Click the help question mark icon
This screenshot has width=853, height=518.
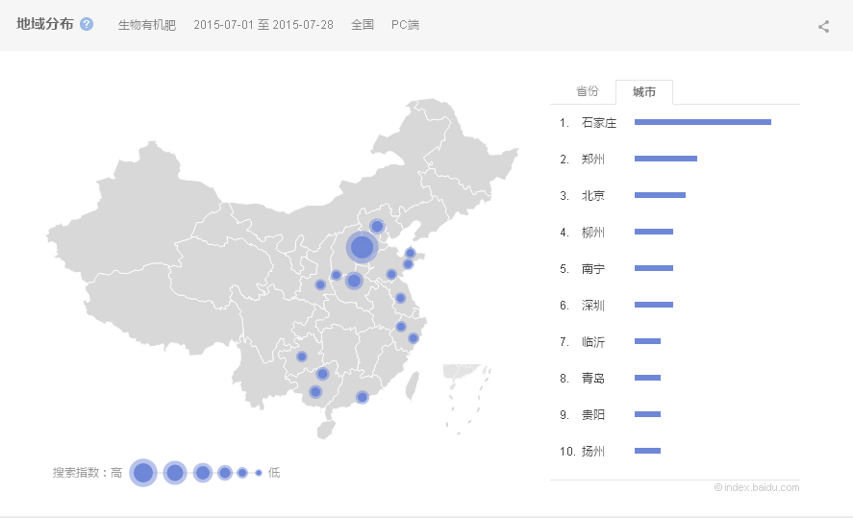point(87,24)
